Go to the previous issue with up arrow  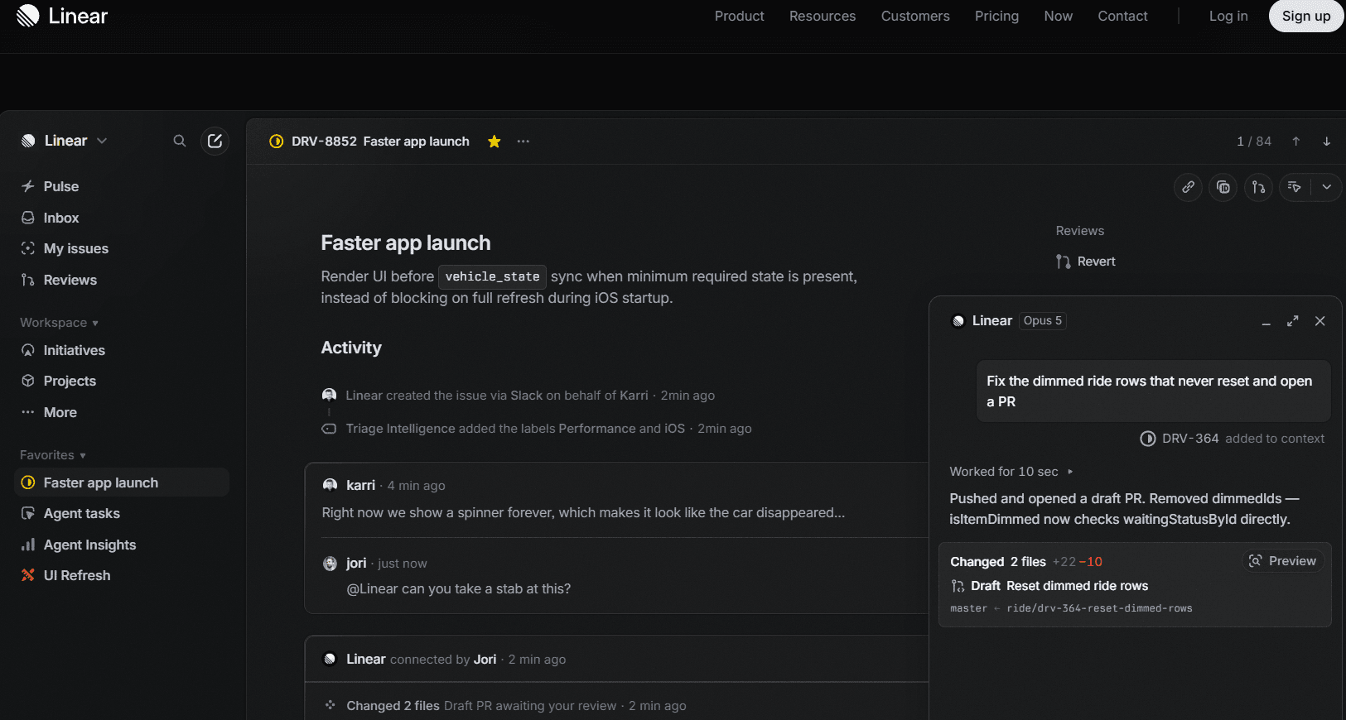coord(1296,142)
